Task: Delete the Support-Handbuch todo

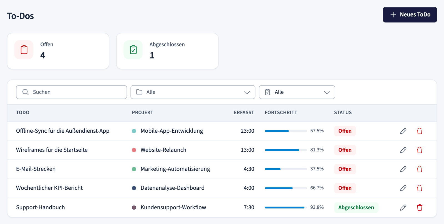Action: point(420,207)
